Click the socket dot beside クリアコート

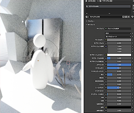(x=106, y=91)
